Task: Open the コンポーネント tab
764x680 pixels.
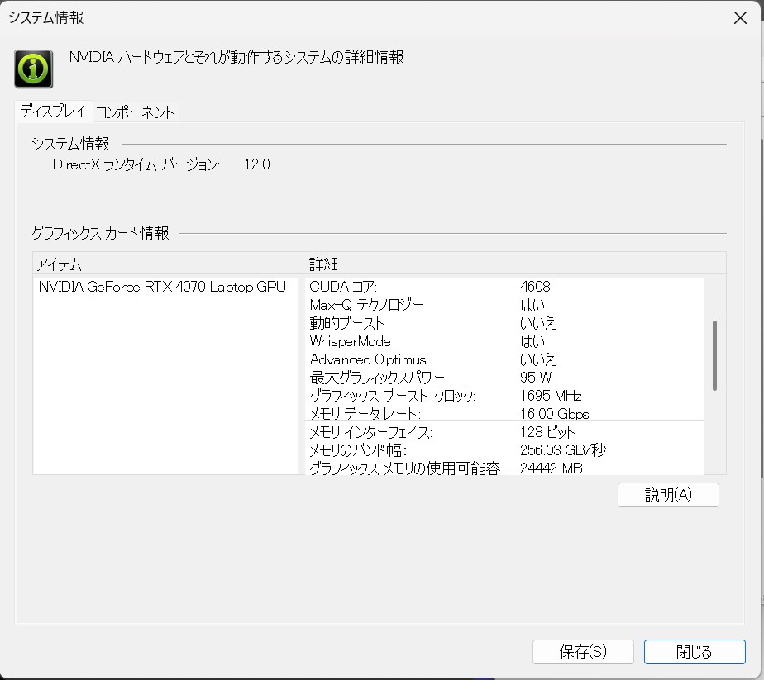Action: point(135,112)
